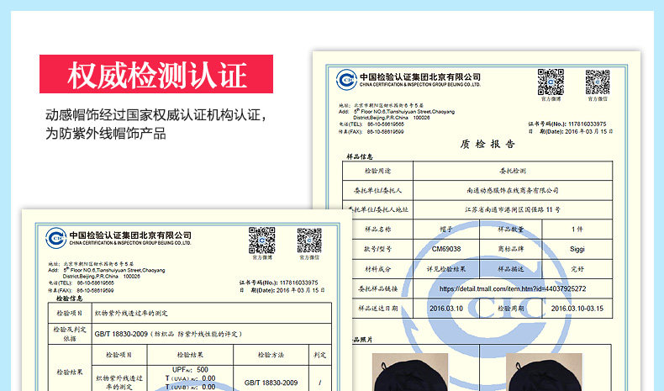Click the FAX number on the 检验信息 certificate

pyautogui.click(x=95, y=291)
